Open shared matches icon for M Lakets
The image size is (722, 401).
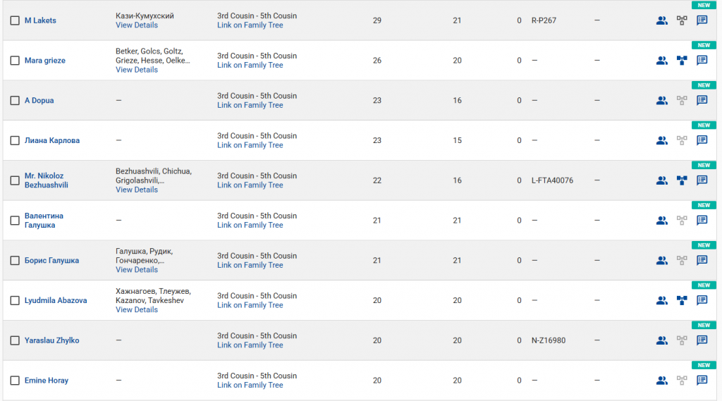pyautogui.click(x=661, y=20)
